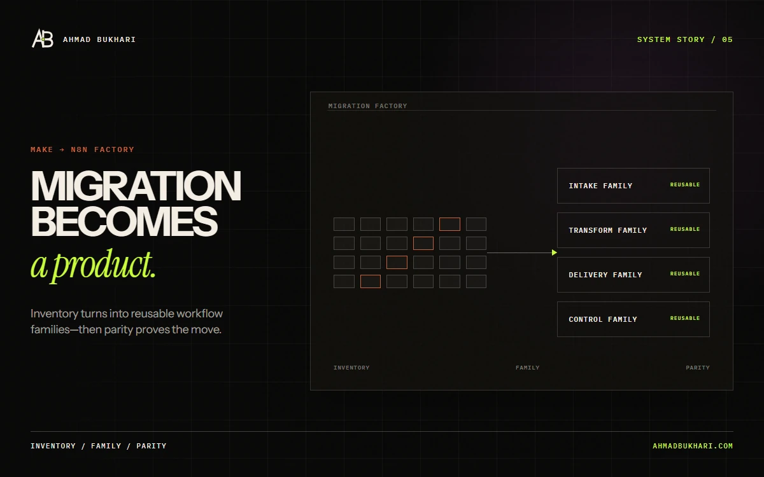Click the Inventory turns into reusable workflow paragraph

tap(127, 322)
